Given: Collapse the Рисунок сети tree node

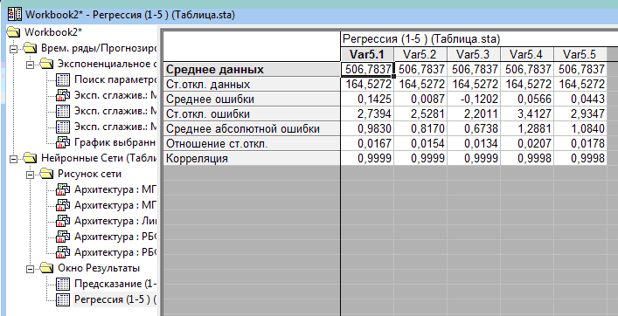Looking at the screenshot, I should tap(30, 174).
